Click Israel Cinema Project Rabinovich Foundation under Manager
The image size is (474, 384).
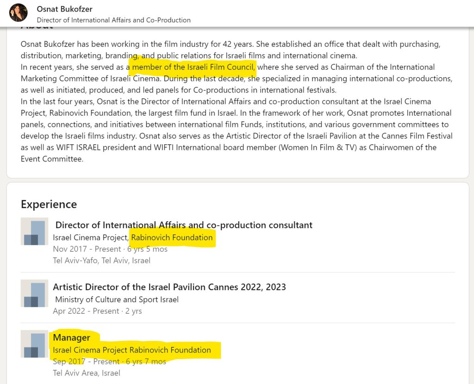tap(132, 350)
